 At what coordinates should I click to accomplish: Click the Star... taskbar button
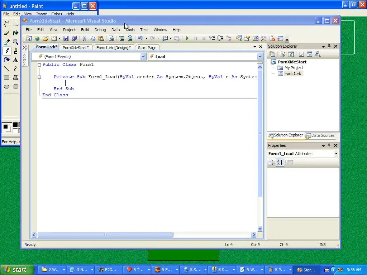(307, 270)
